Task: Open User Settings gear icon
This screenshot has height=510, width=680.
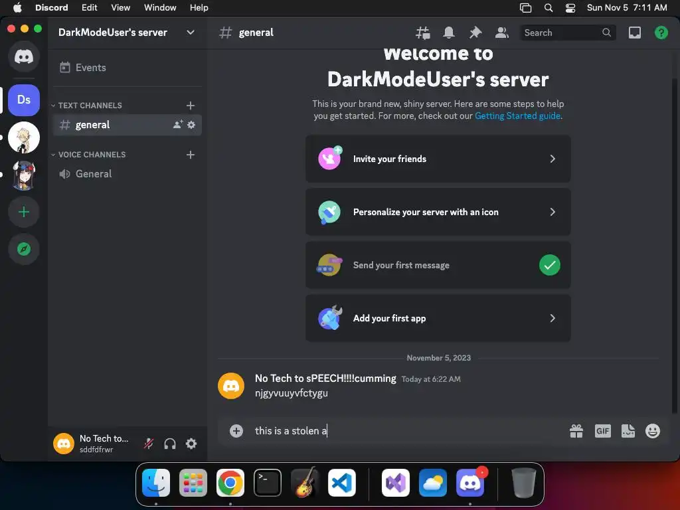Action: pos(191,444)
